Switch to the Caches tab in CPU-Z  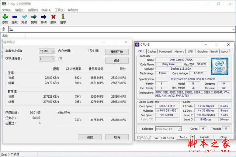point(152,52)
